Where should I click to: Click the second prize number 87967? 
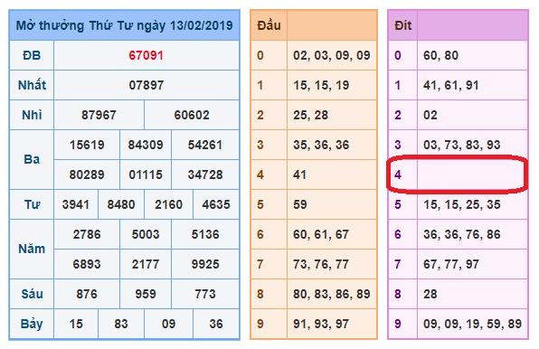pyautogui.click(x=99, y=115)
